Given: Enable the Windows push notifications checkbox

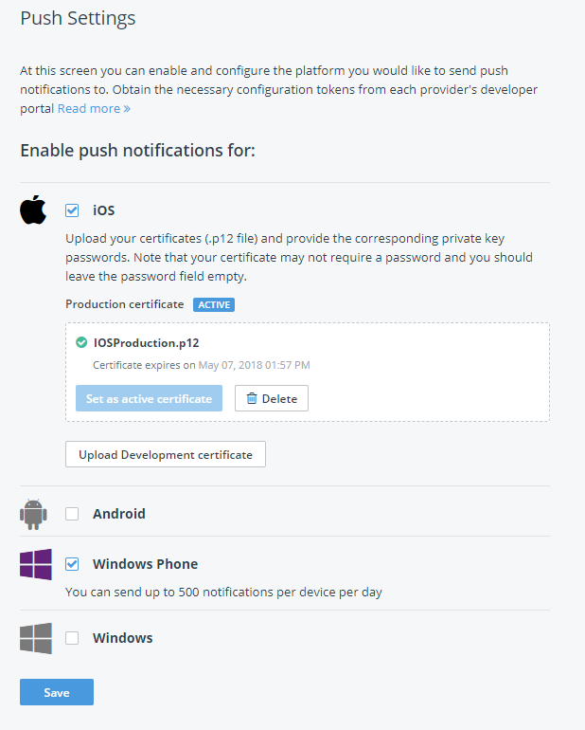Looking at the screenshot, I should click(x=72, y=638).
